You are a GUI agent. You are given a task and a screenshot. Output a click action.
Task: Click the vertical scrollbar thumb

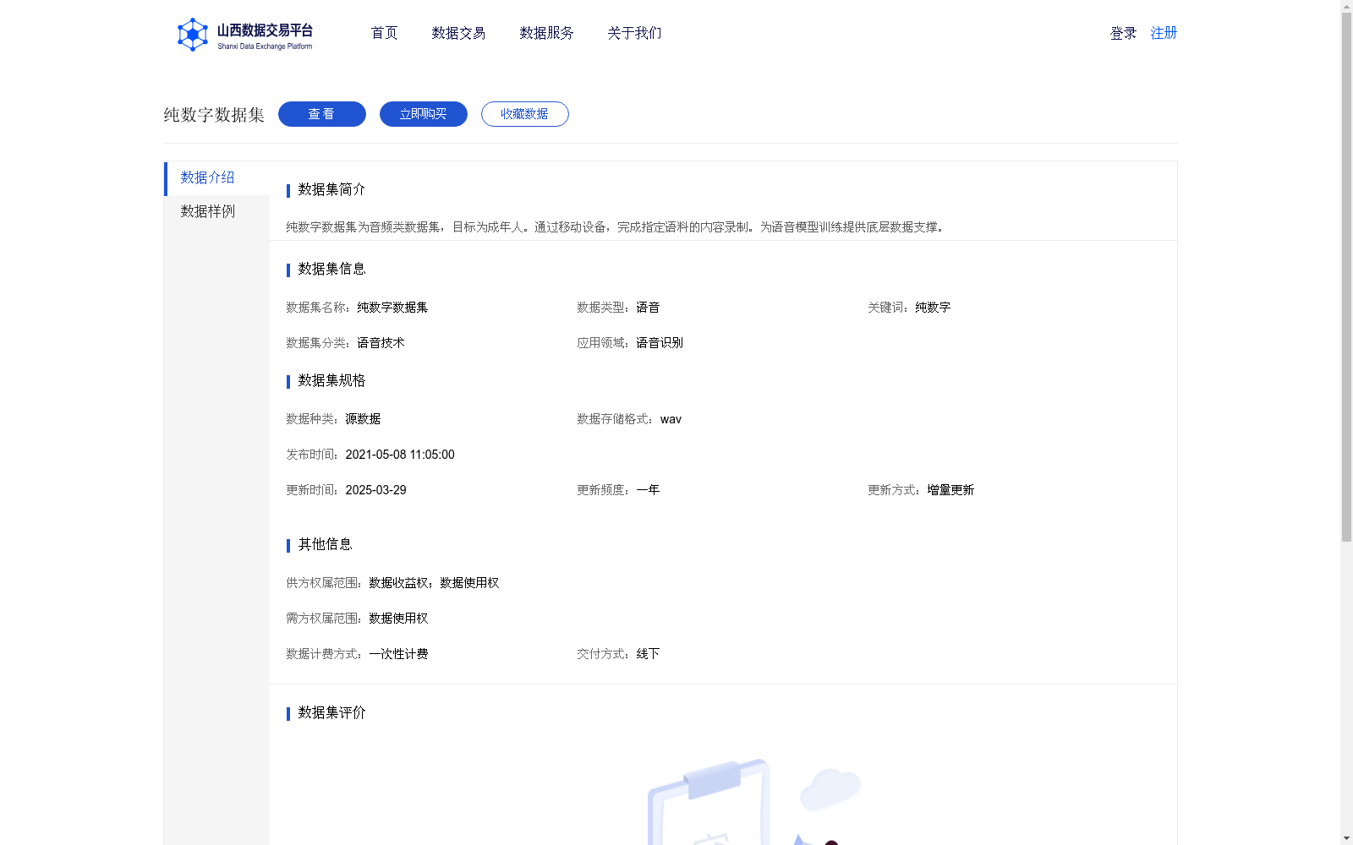click(1346, 277)
